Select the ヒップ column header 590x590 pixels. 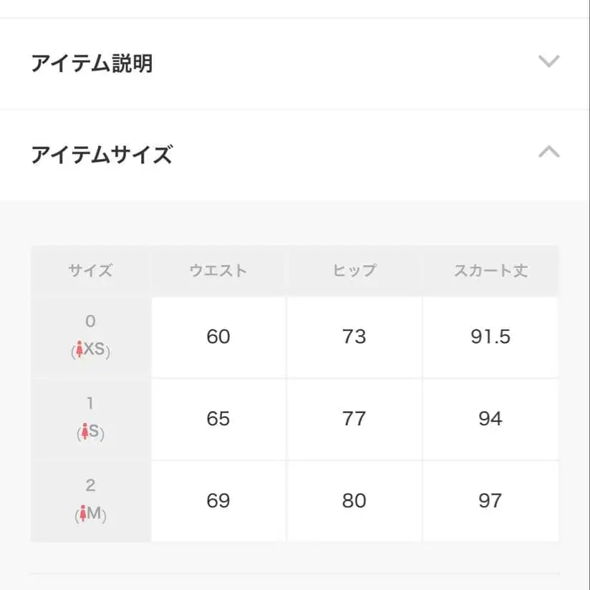[355, 270]
